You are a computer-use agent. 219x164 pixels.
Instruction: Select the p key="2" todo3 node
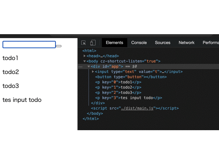click(x=118, y=93)
